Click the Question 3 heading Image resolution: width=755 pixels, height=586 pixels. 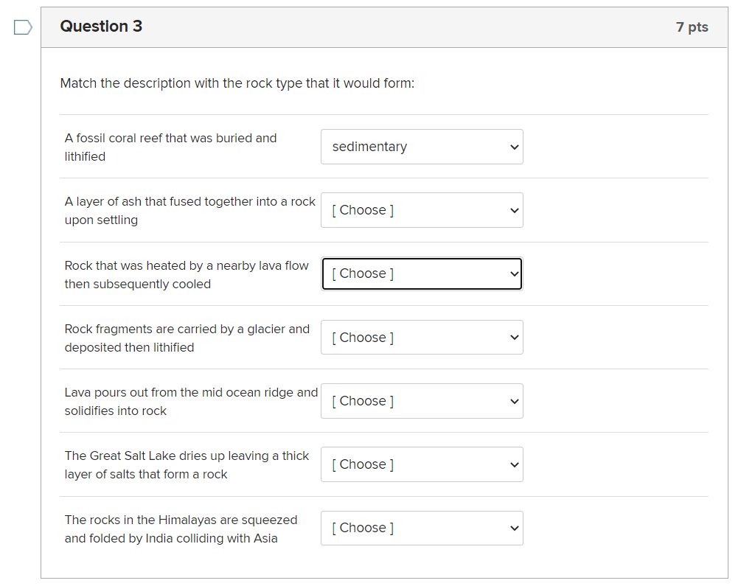[x=101, y=26]
